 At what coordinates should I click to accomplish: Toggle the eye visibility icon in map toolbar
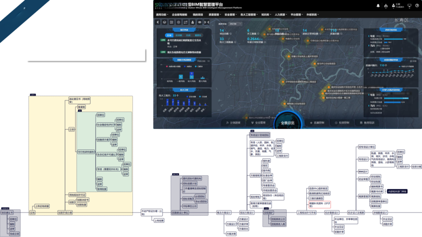(x=200, y=22)
